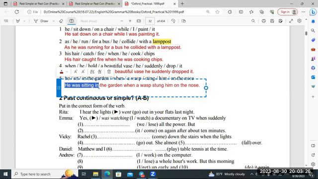The width and height of the screenshot is (318, 179).
Task: Zoom in on the PDF page
Action: coord(130,21)
